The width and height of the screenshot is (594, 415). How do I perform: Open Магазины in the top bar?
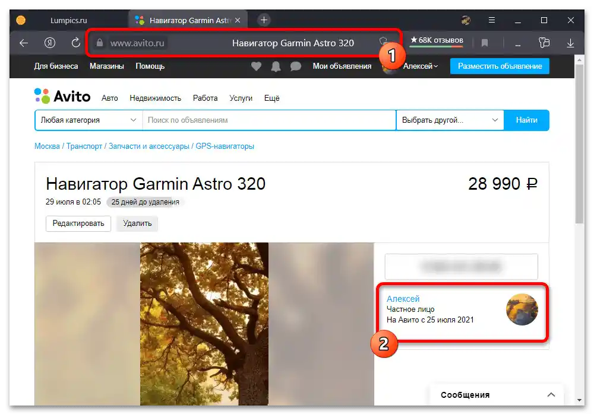click(x=107, y=66)
